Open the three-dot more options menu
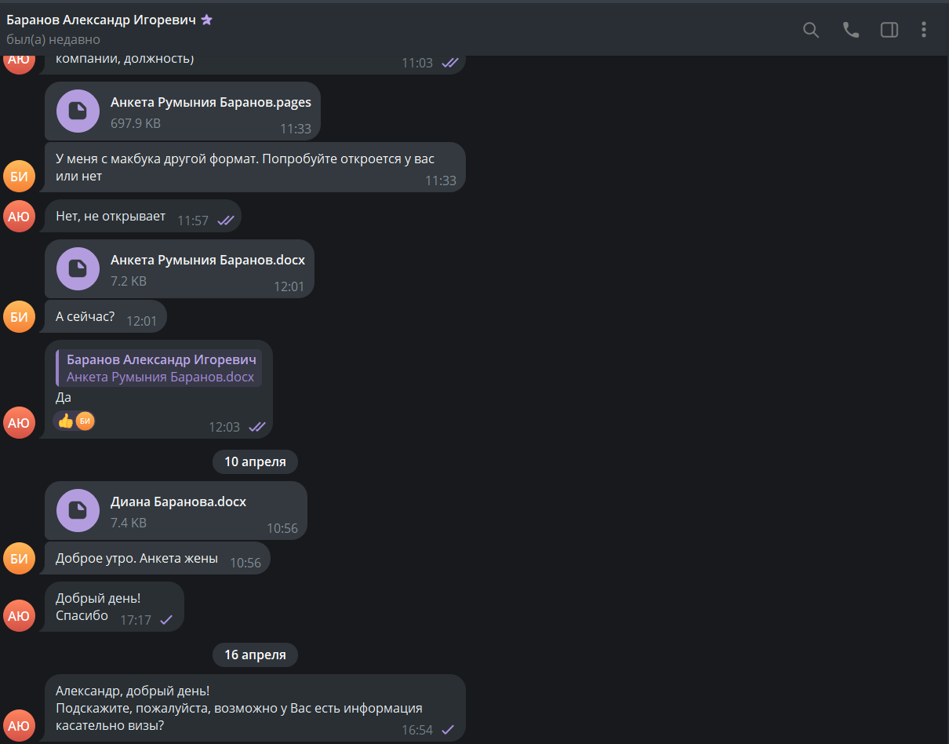This screenshot has width=949, height=744. pos(924,30)
